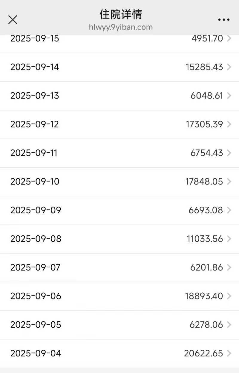239x373 pixels.
Task: Open the 2025-09-04 daily charge entry
Action: [119, 353]
